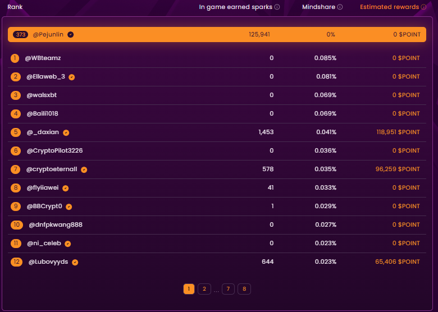The height and width of the screenshot is (312, 438).
Task: Click verified badge next to @Ellaweb_3
Action: click(x=72, y=77)
